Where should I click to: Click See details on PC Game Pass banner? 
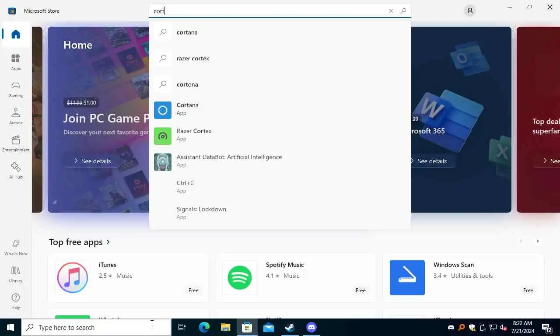click(92, 161)
